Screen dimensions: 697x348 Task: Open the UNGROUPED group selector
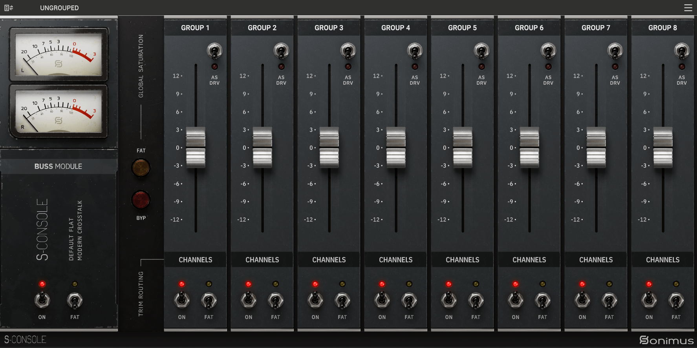(59, 8)
